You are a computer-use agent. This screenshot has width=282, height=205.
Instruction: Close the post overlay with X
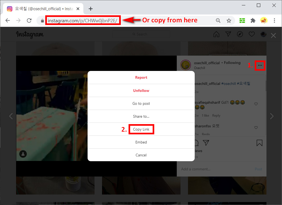[273, 35]
